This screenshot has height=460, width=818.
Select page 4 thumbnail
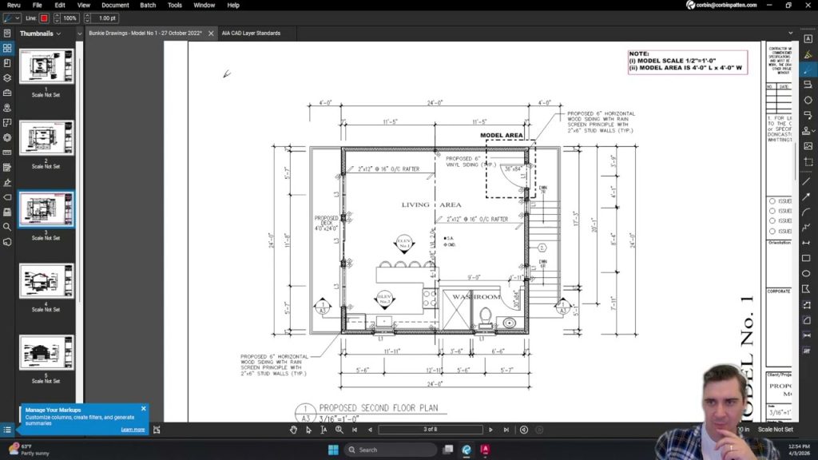(46, 282)
